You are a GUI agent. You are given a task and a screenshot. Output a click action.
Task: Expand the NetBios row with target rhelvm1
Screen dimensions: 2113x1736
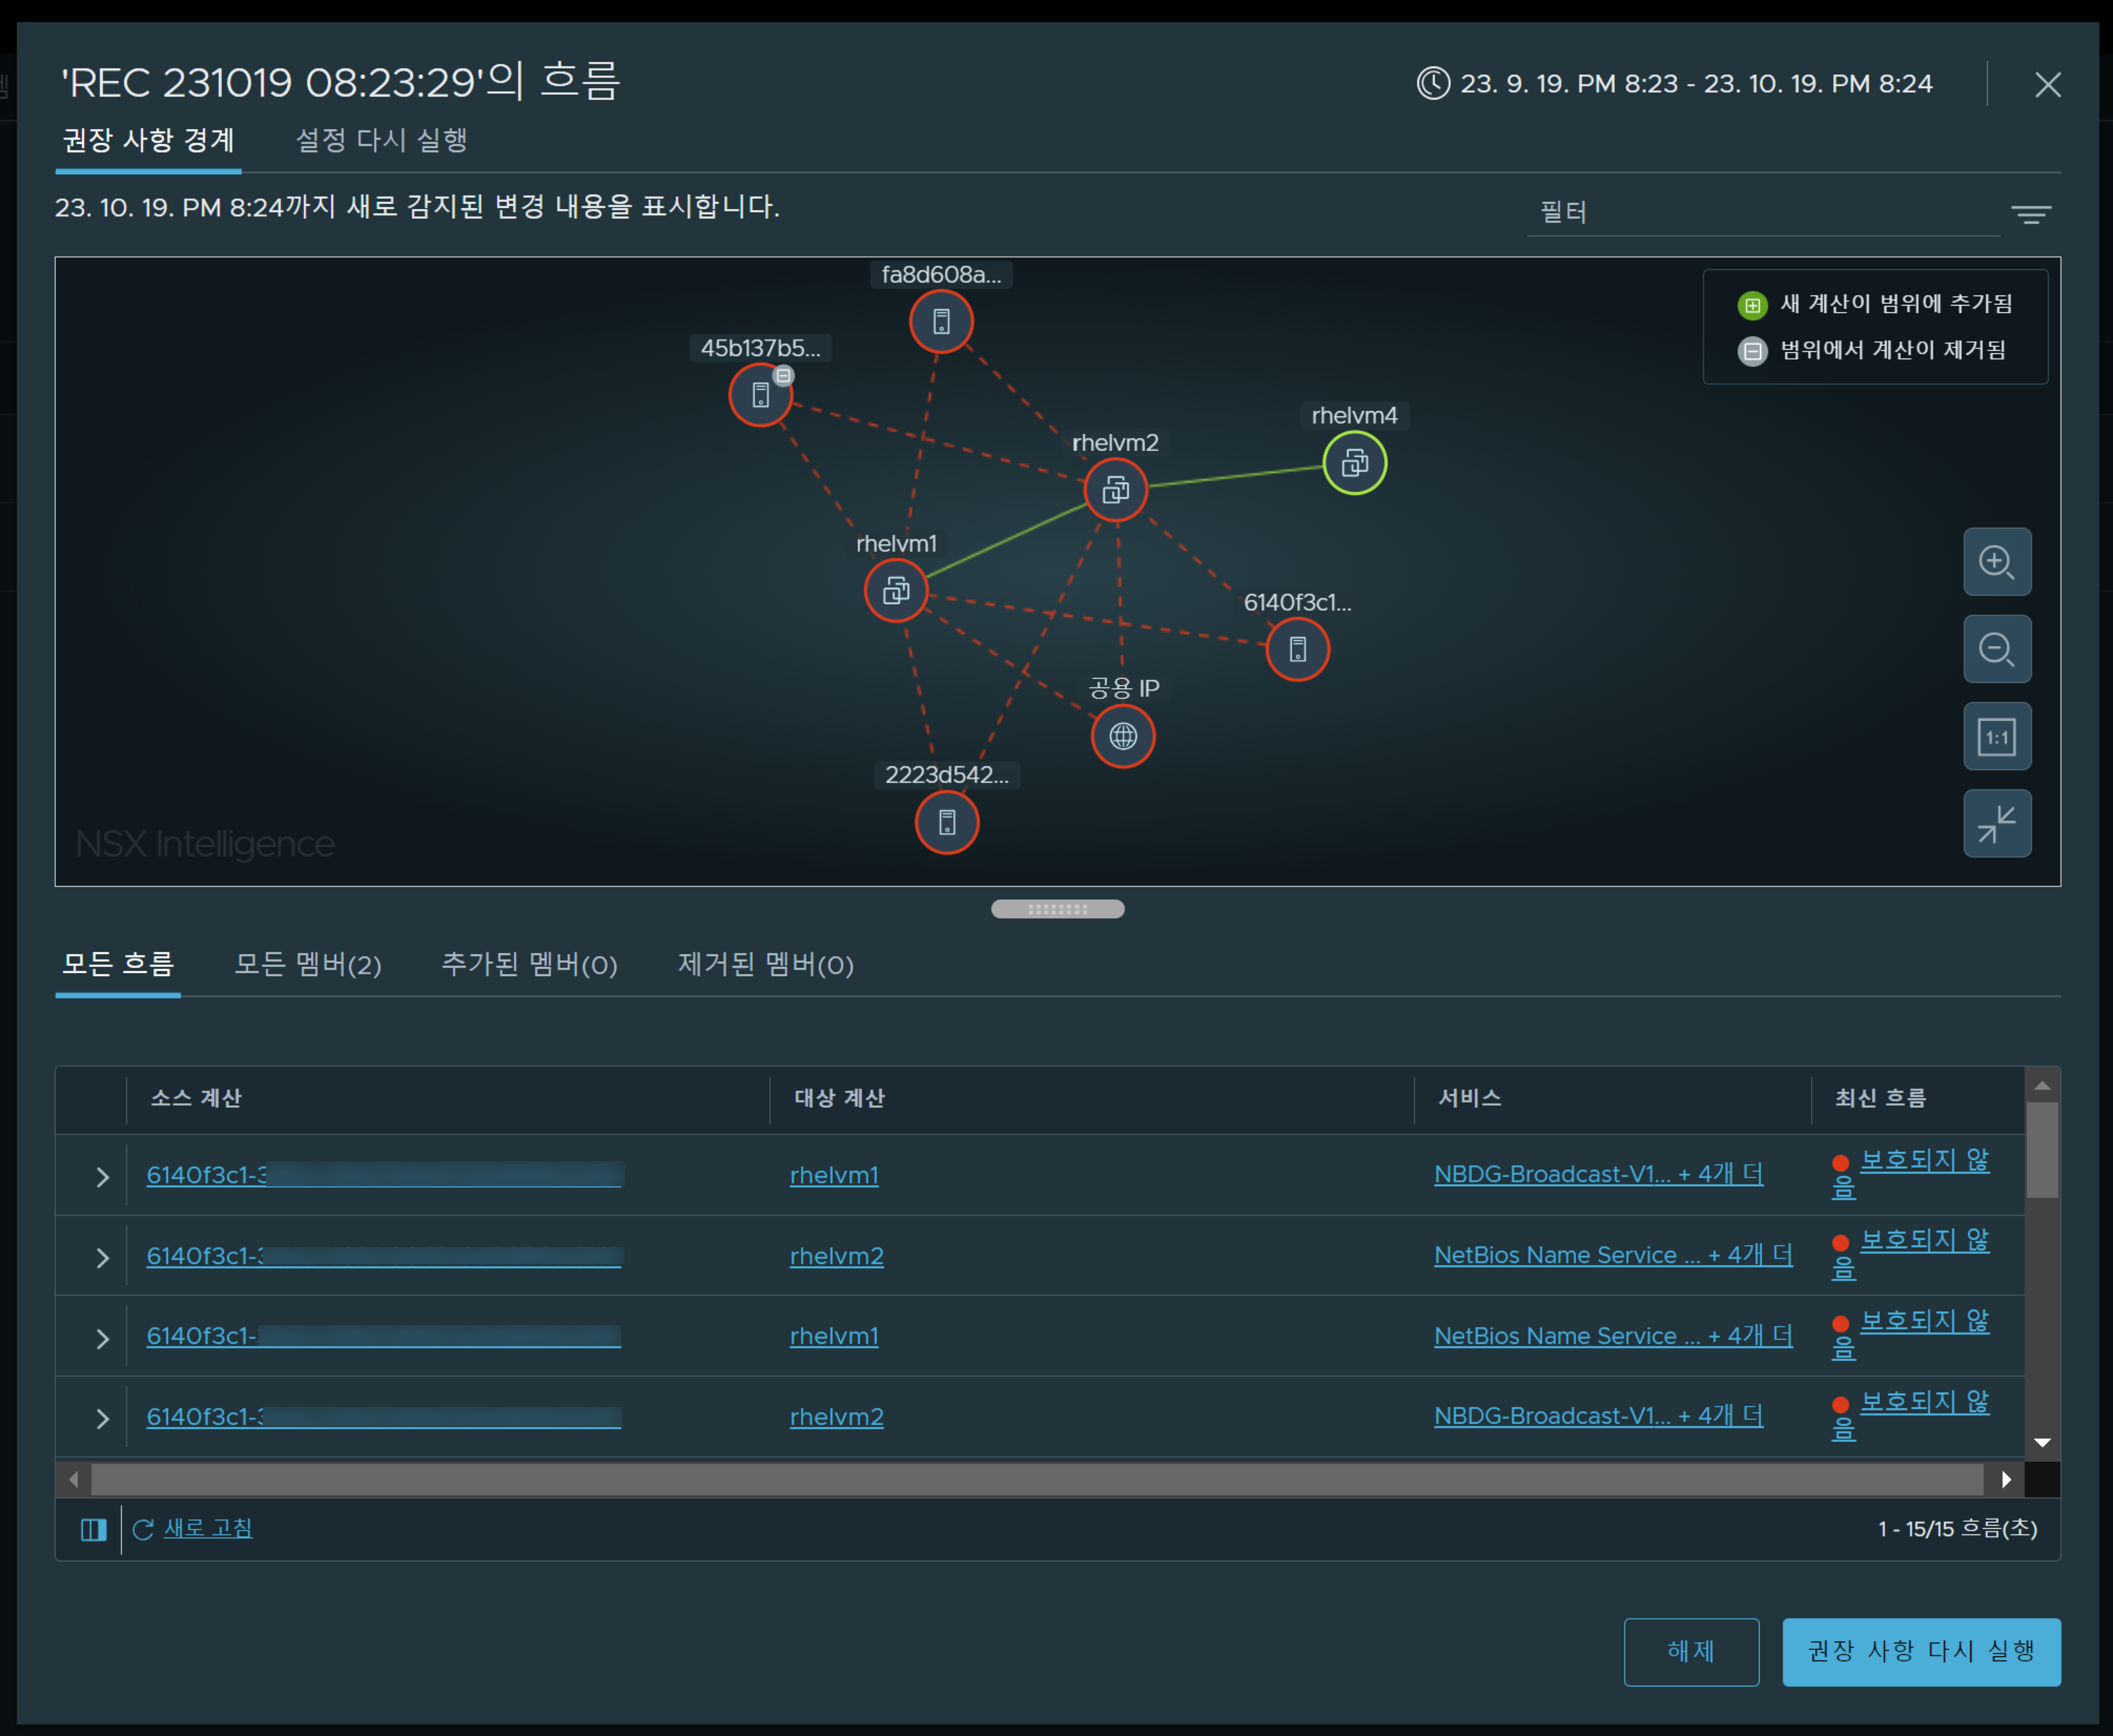click(102, 1339)
